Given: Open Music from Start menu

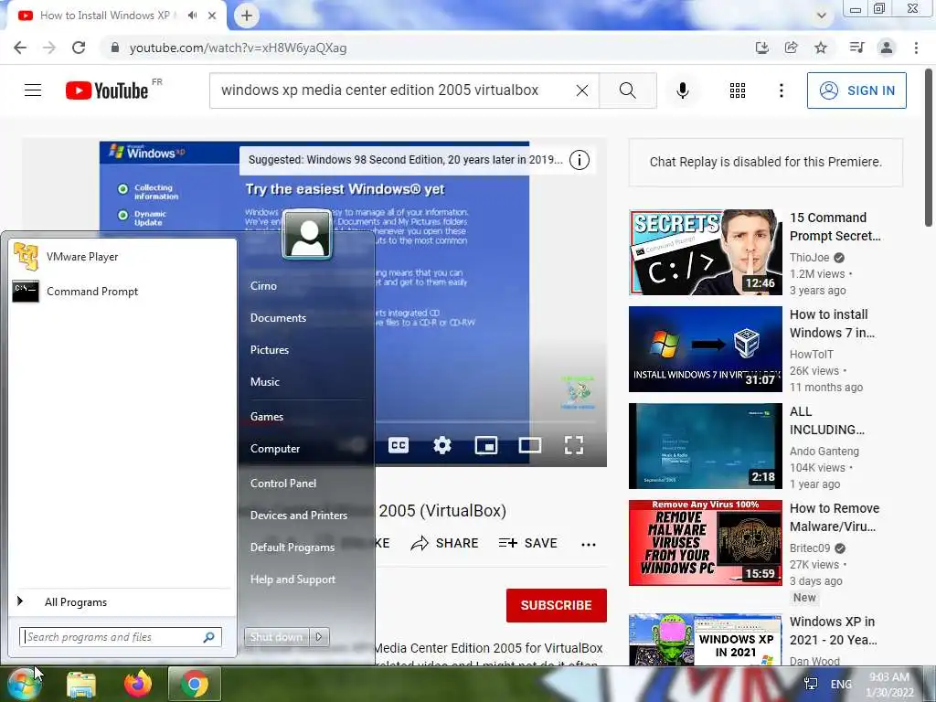Looking at the screenshot, I should (264, 382).
